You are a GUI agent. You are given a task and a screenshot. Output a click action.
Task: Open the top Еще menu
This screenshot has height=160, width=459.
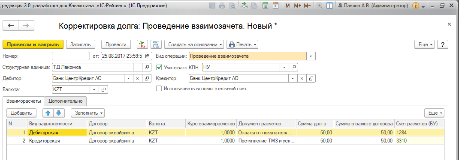425,44
